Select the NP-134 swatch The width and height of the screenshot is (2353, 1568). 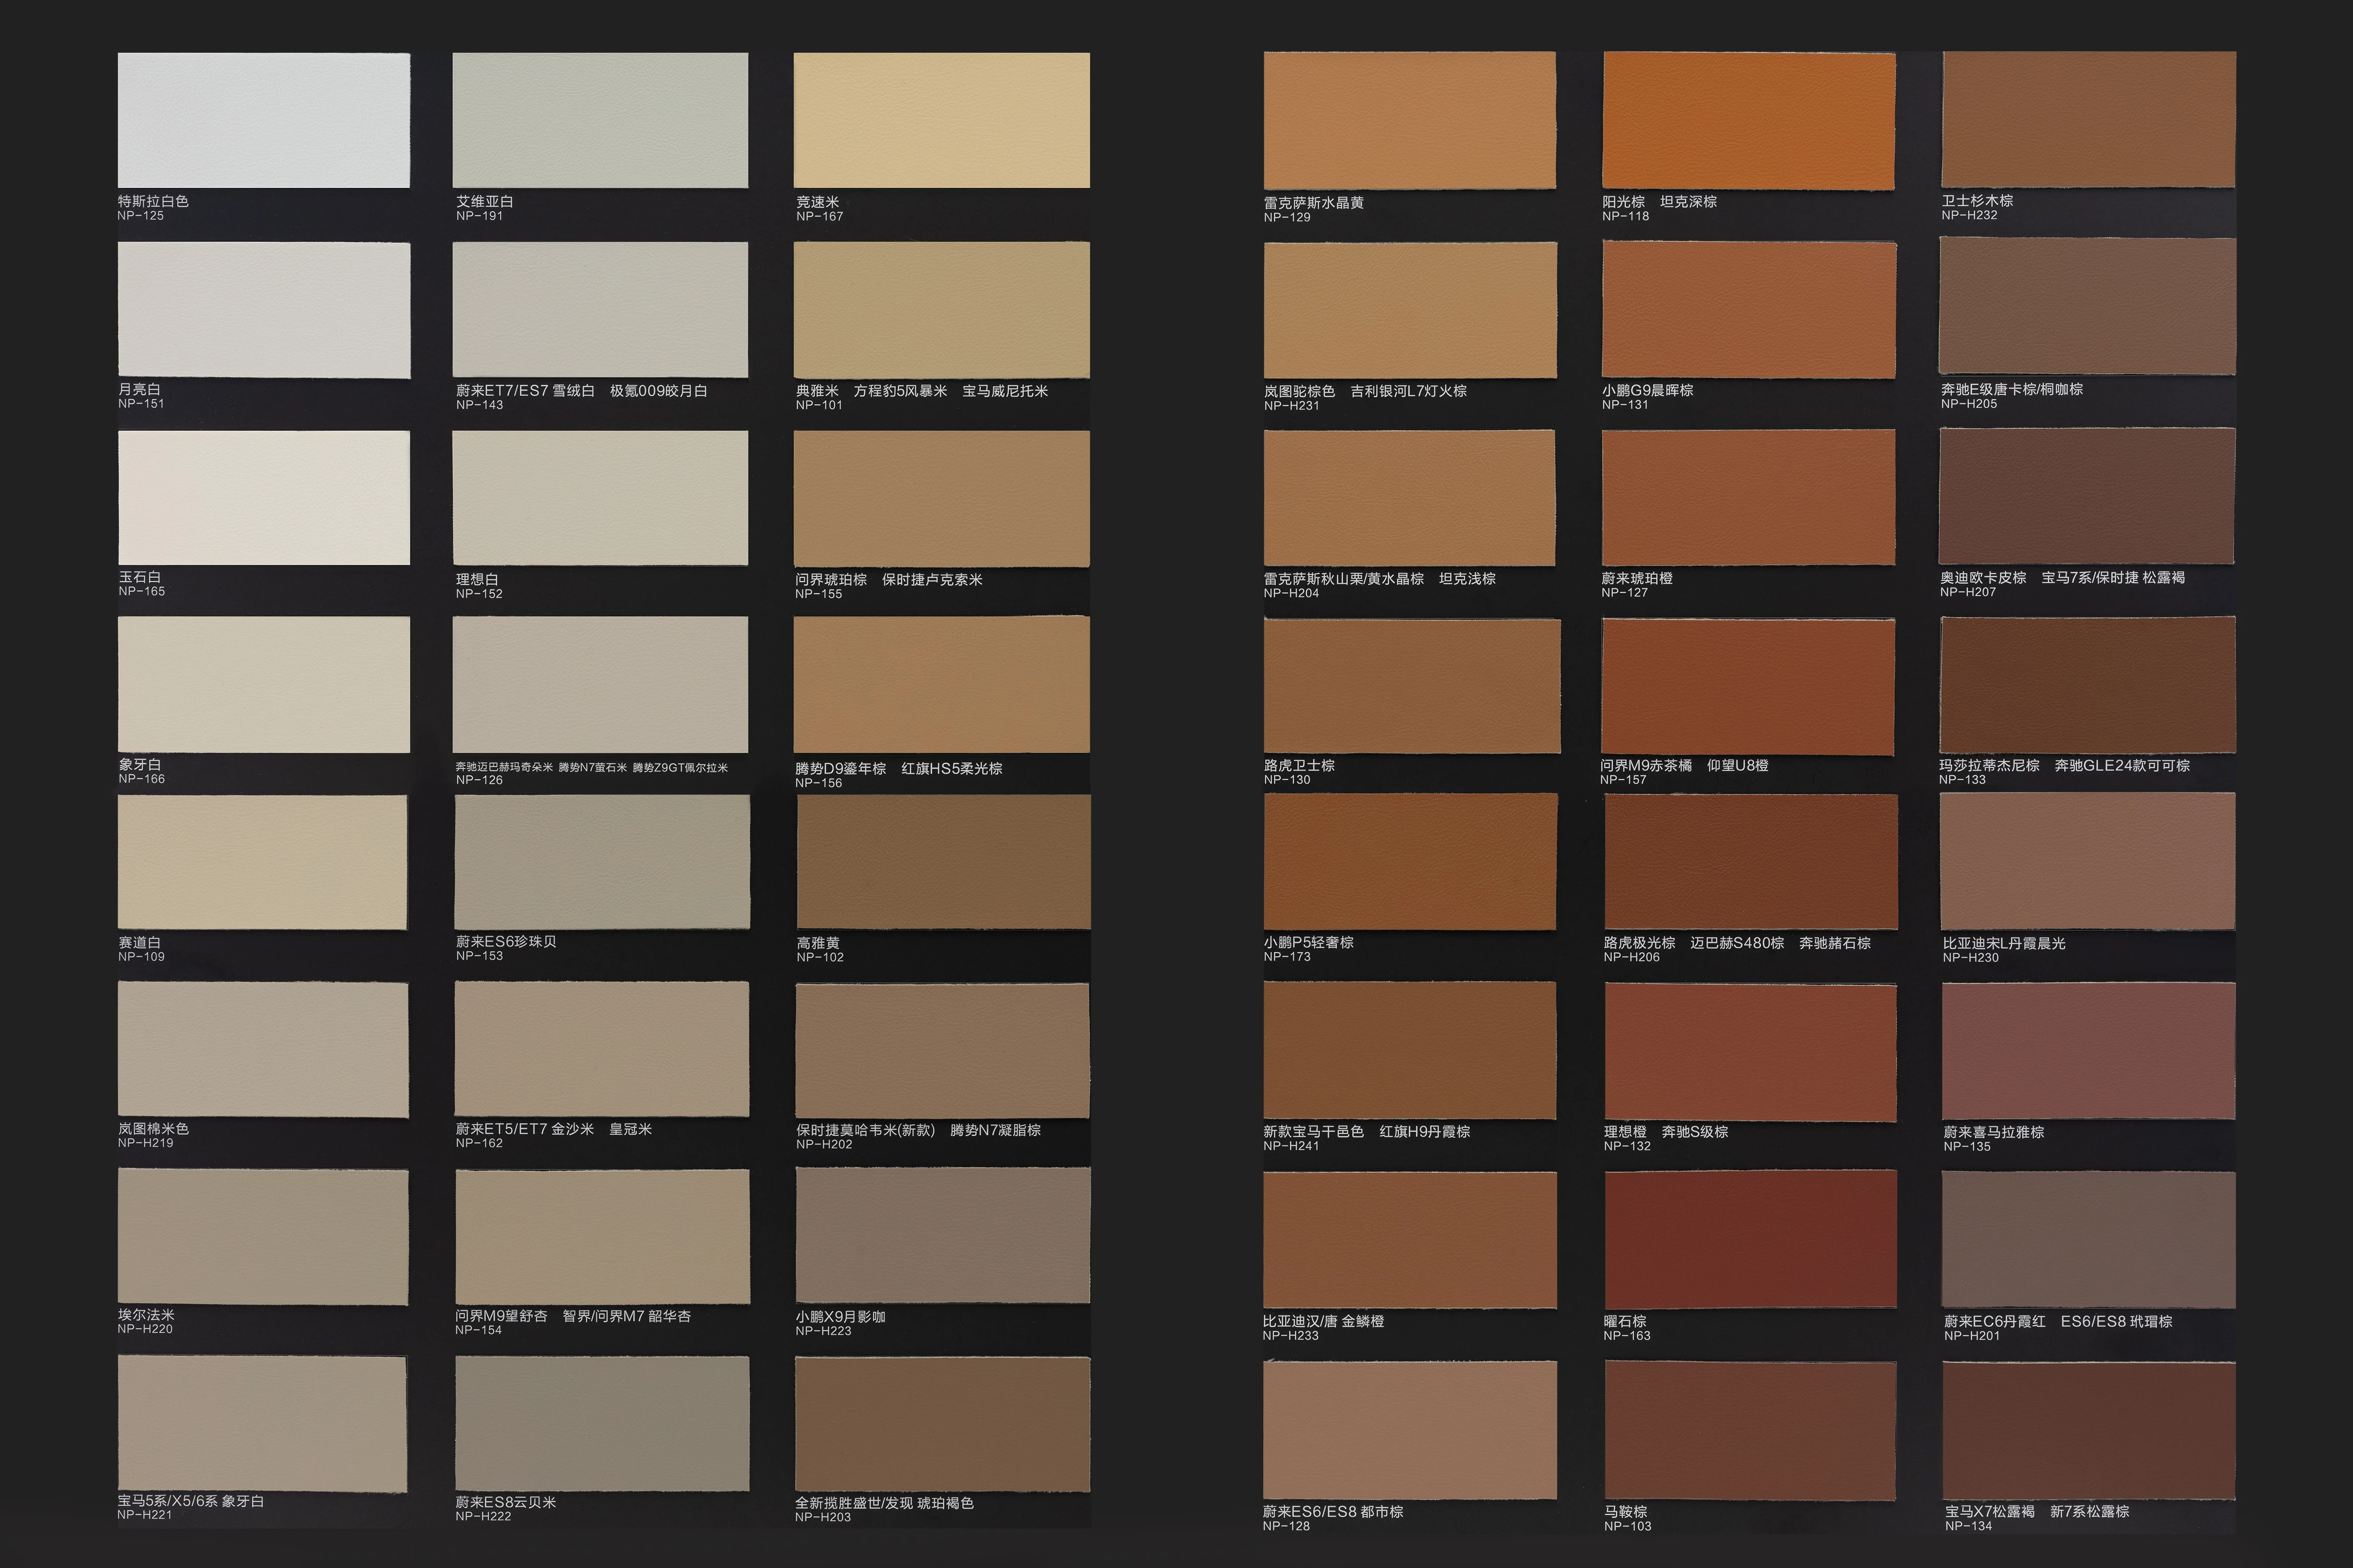click(2089, 1431)
